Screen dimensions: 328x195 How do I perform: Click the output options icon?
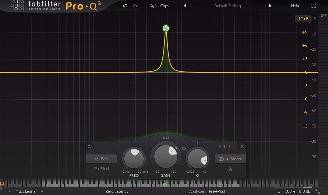click(x=279, y=191)
